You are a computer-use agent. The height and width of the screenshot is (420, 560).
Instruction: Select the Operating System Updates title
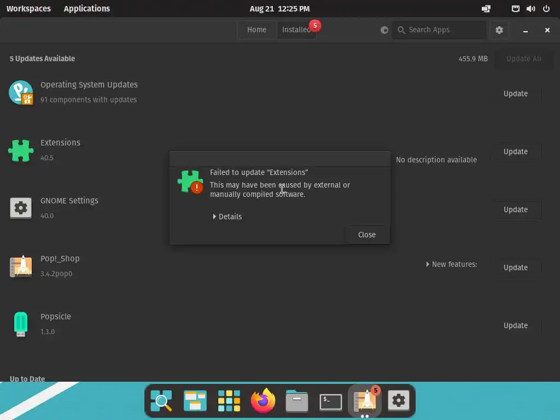[x=89, y=85]
